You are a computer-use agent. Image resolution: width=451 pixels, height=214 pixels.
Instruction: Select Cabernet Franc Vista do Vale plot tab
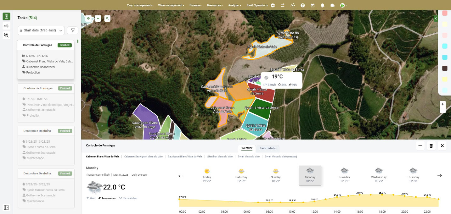click(x=103, y=156)
